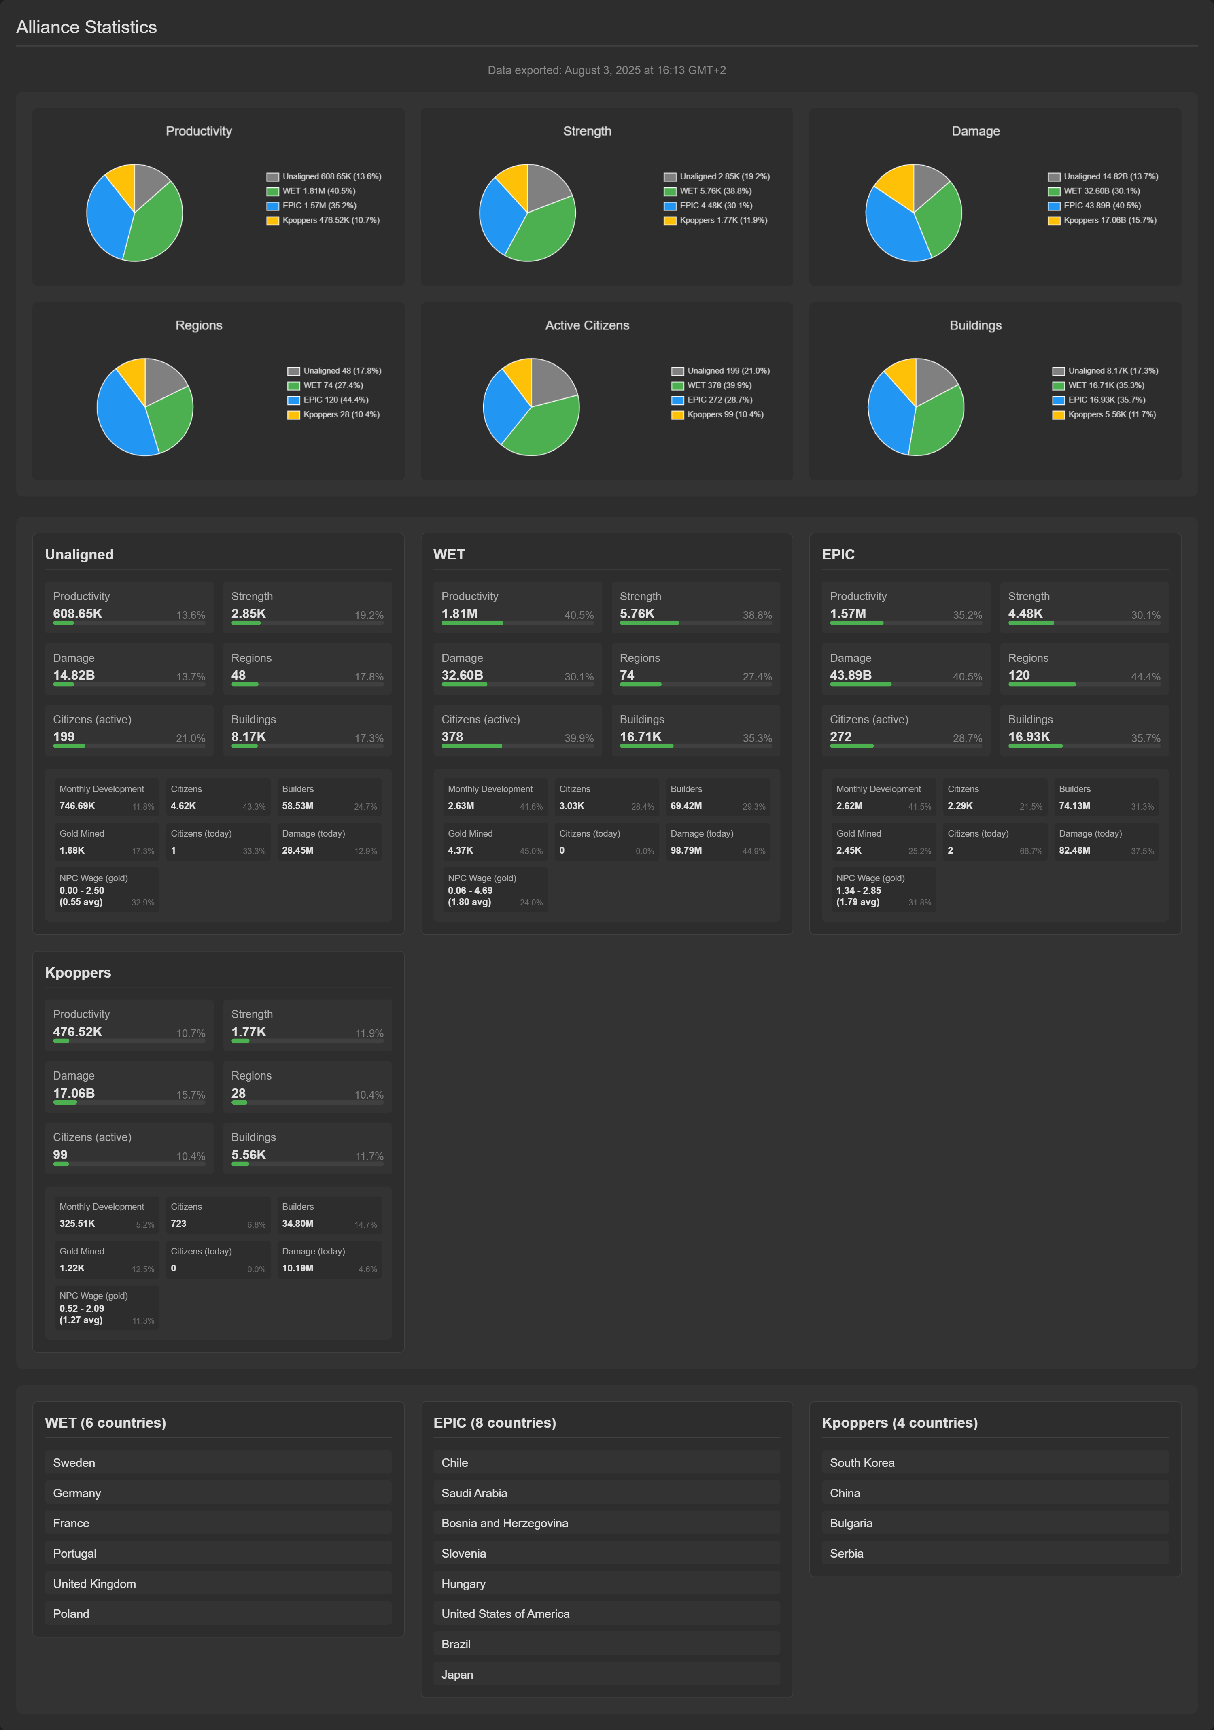Viewport: 1214px width, 1730px height.
Task: Select the Unaligned card heading
Action: point(79,555)
